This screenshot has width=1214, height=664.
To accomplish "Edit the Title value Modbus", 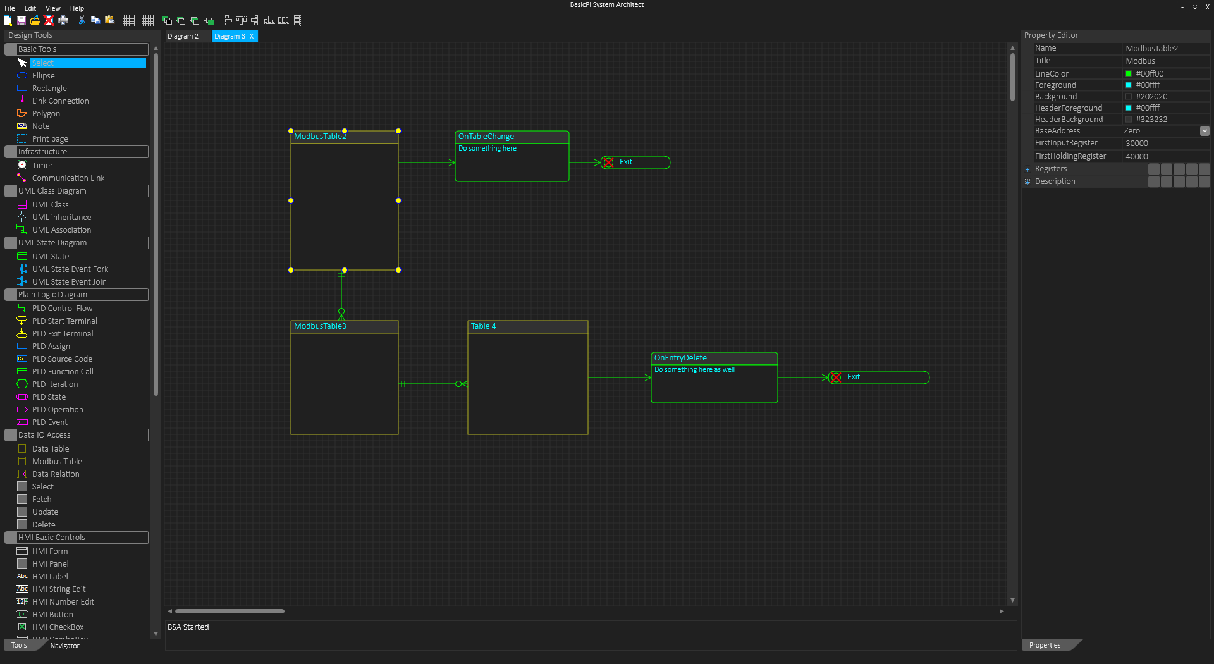I will click(1166, 61).
